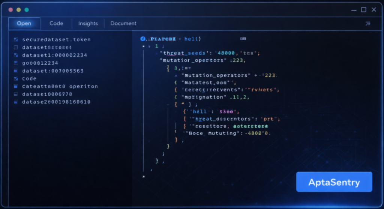The width and height of the screenshot is (384, 209).
Task: Click the icon next to datase10006778
Action: [16, 94]
